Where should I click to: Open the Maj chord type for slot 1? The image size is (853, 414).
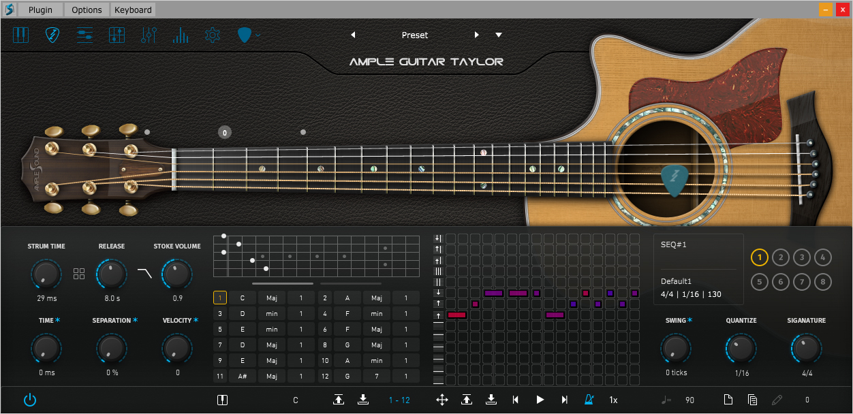point(272,298)
